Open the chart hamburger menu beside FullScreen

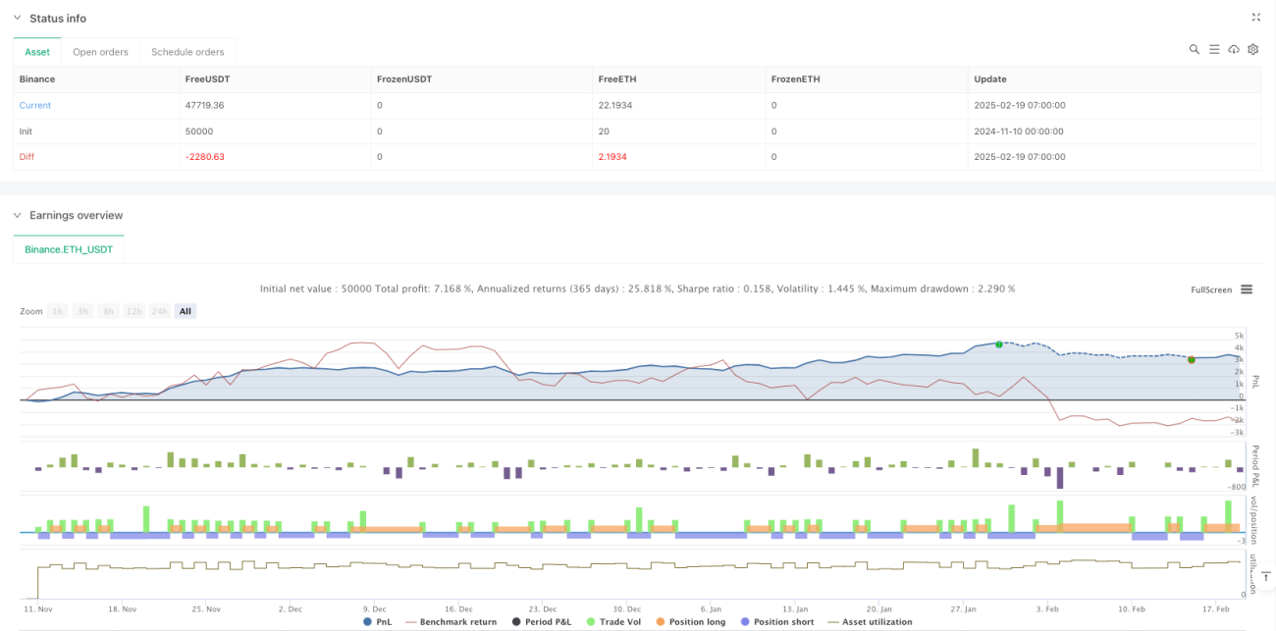[1247, 289]
